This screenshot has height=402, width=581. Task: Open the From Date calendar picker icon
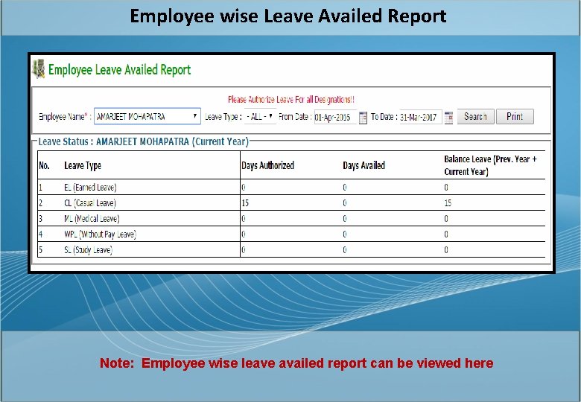point(363,118)
